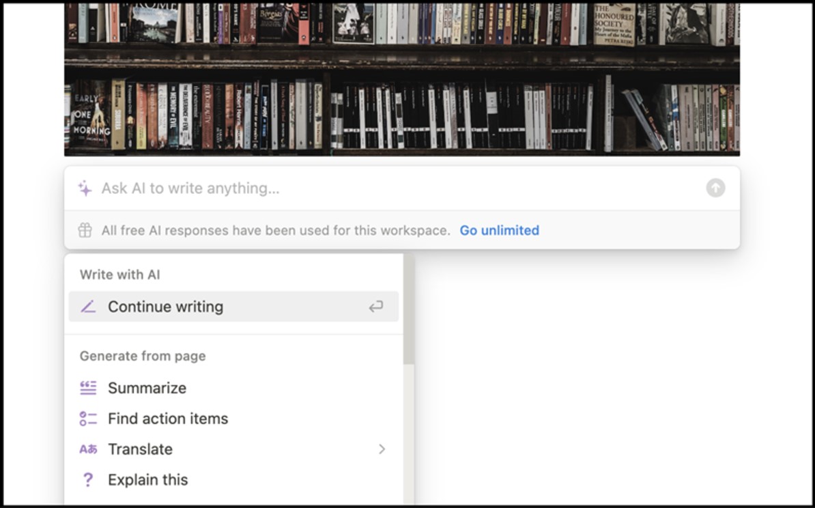The image size is (815, 508).
Task: Click the Generate from page section heading
Action: [x=143, y=356]
